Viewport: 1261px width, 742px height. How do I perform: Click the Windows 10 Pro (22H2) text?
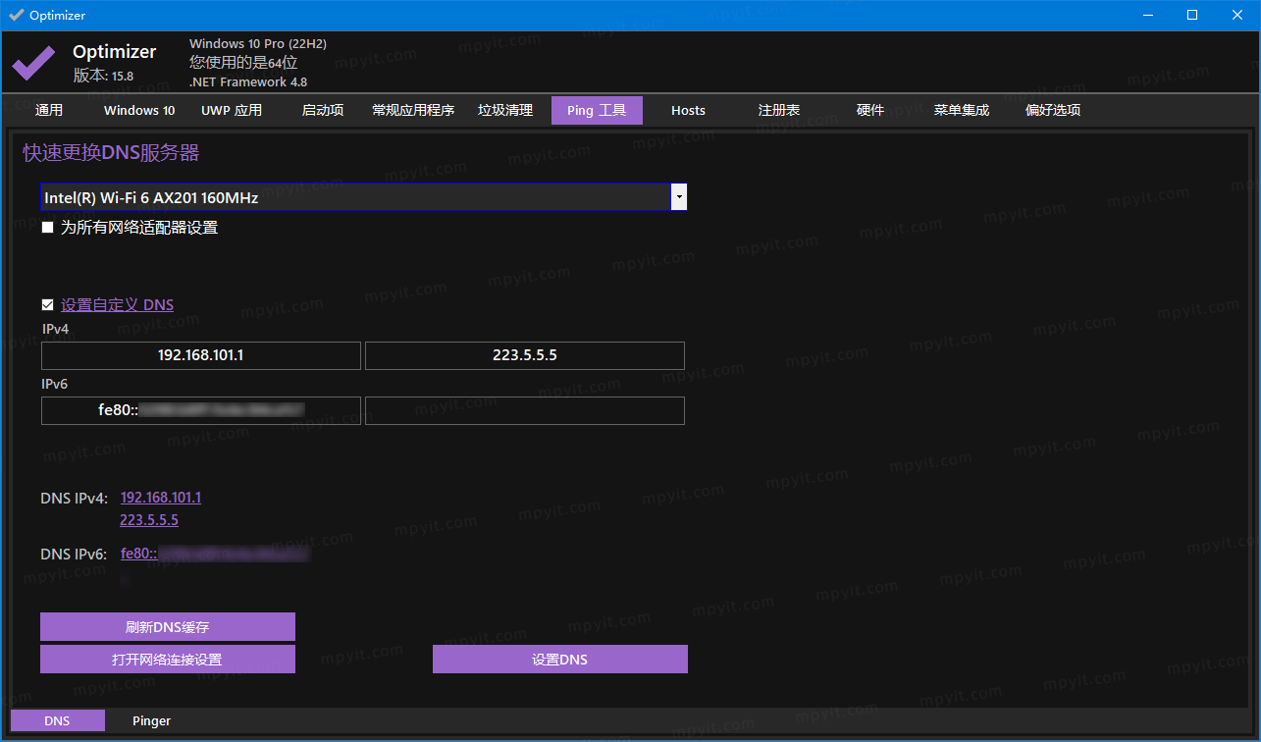click(x=258, y=44)
